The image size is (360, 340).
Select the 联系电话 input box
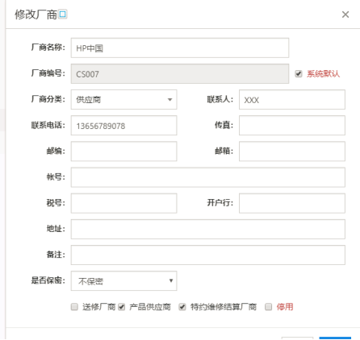123,126
